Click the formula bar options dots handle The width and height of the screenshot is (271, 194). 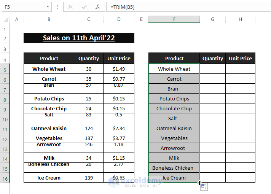click(57, 7)
